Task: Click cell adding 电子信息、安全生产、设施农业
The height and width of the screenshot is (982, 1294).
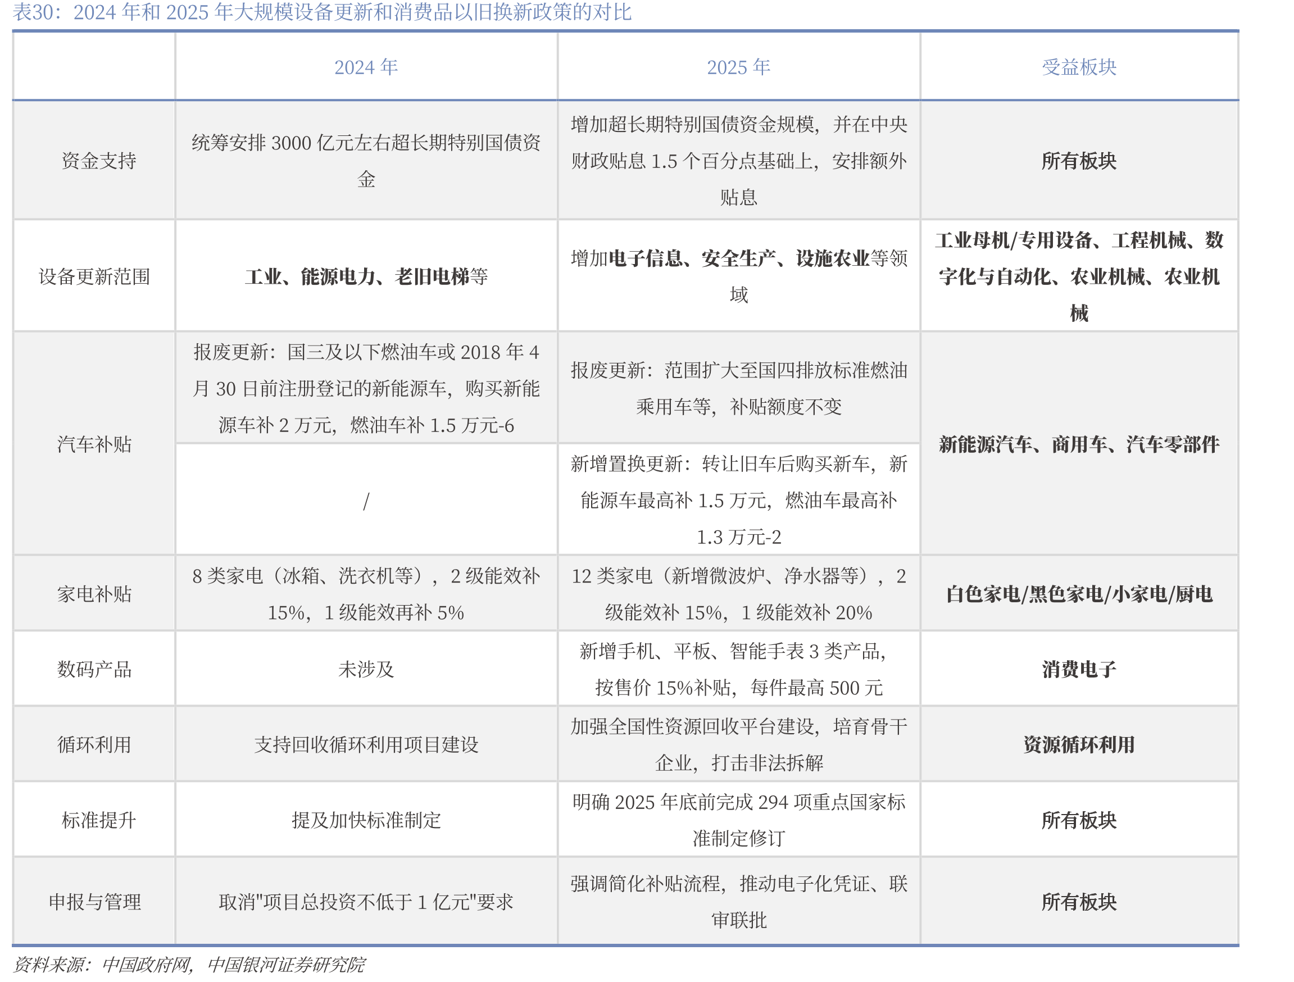Action: click(739, 276)
